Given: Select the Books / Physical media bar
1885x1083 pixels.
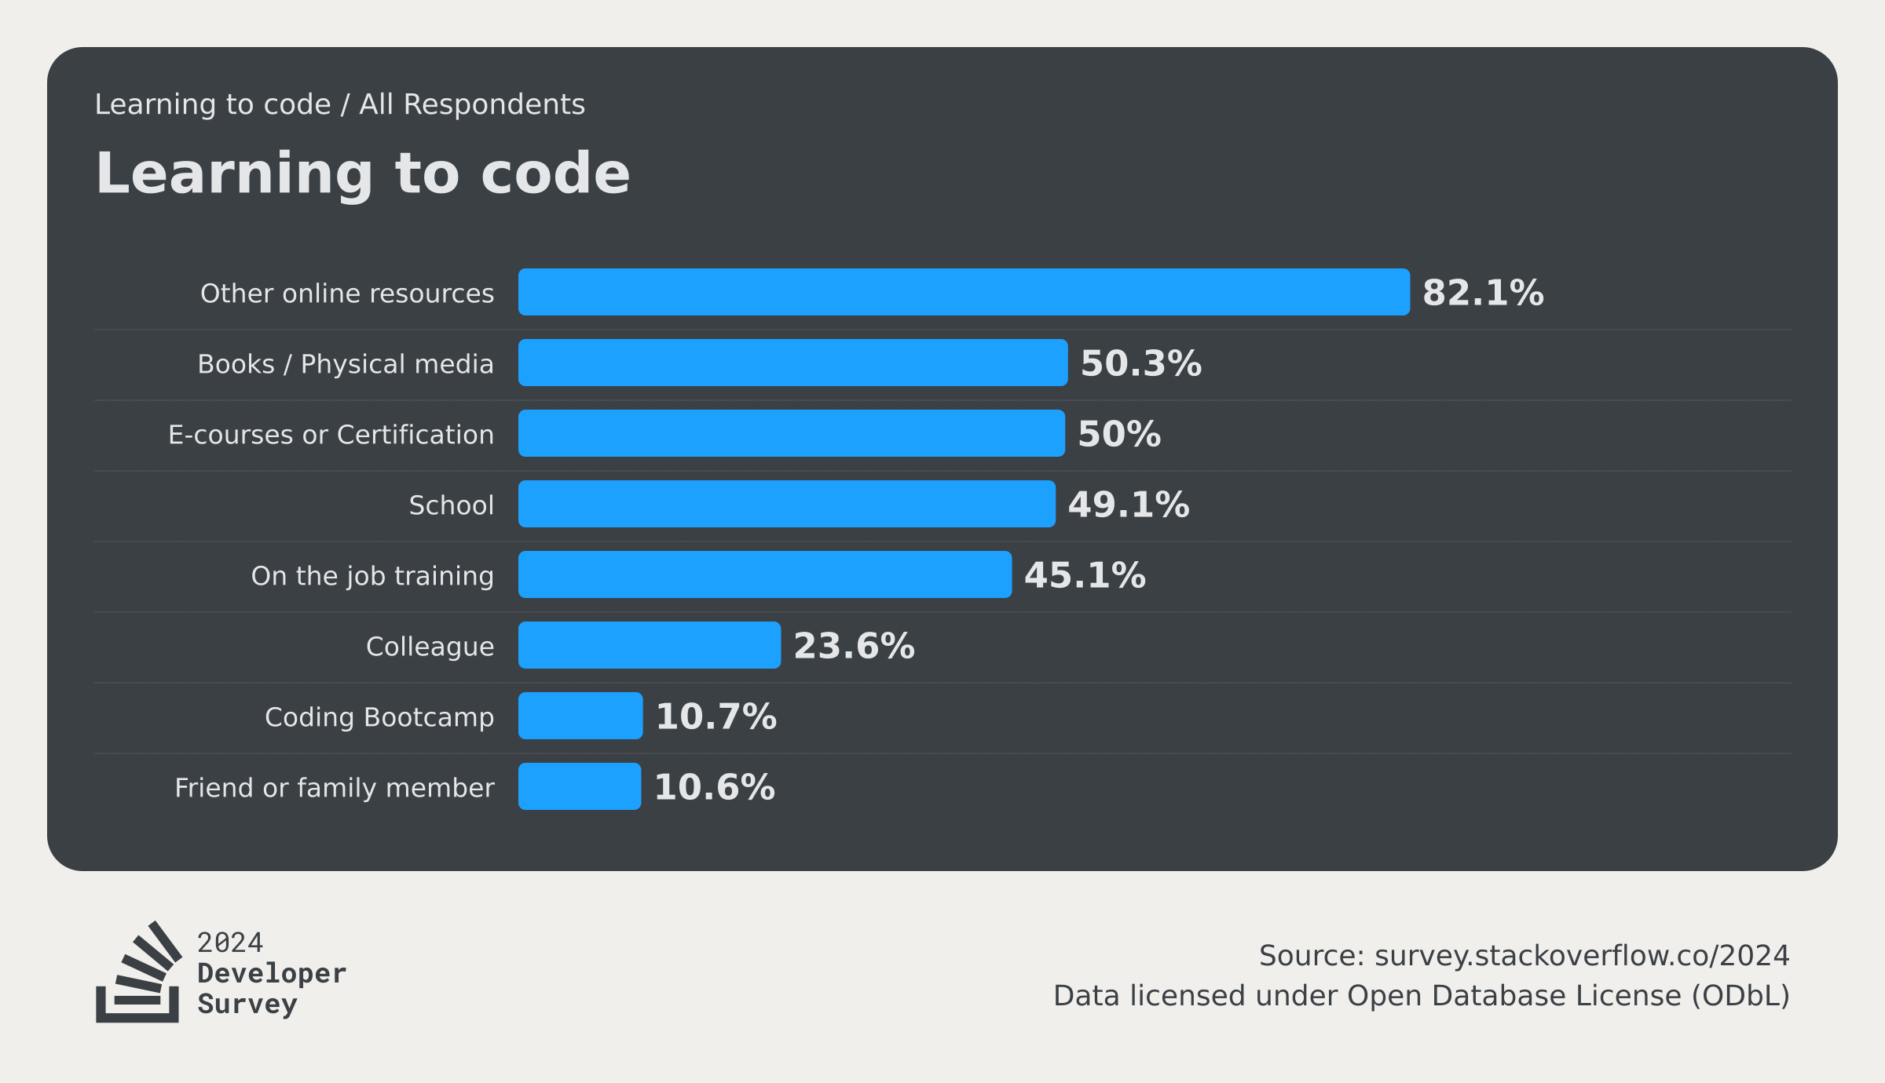Looking at the screenshot, I should pyautogui.click(x=793, y=363).
